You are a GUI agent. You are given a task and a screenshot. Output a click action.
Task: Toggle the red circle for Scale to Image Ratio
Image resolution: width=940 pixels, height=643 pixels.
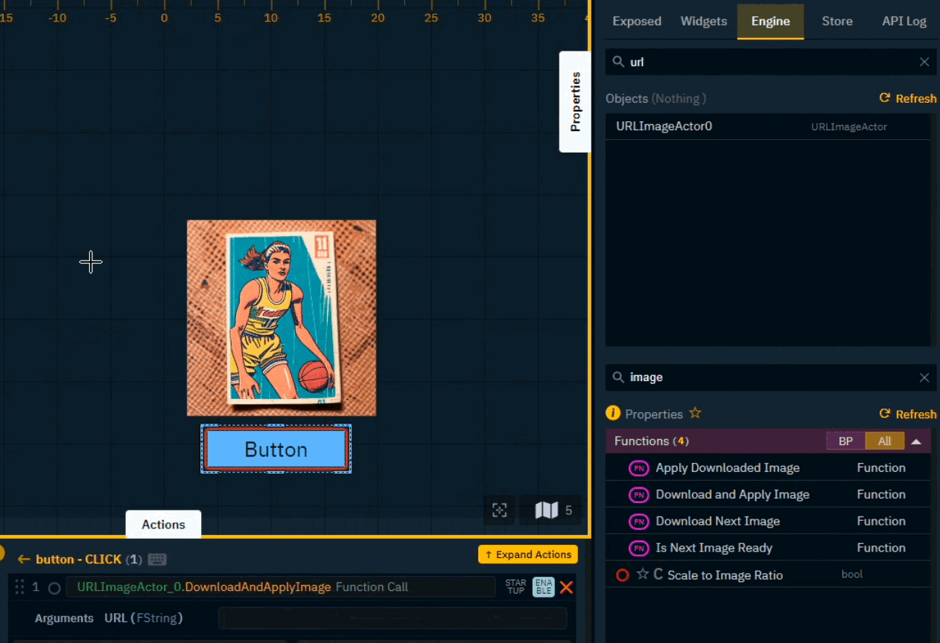[623, 575]
